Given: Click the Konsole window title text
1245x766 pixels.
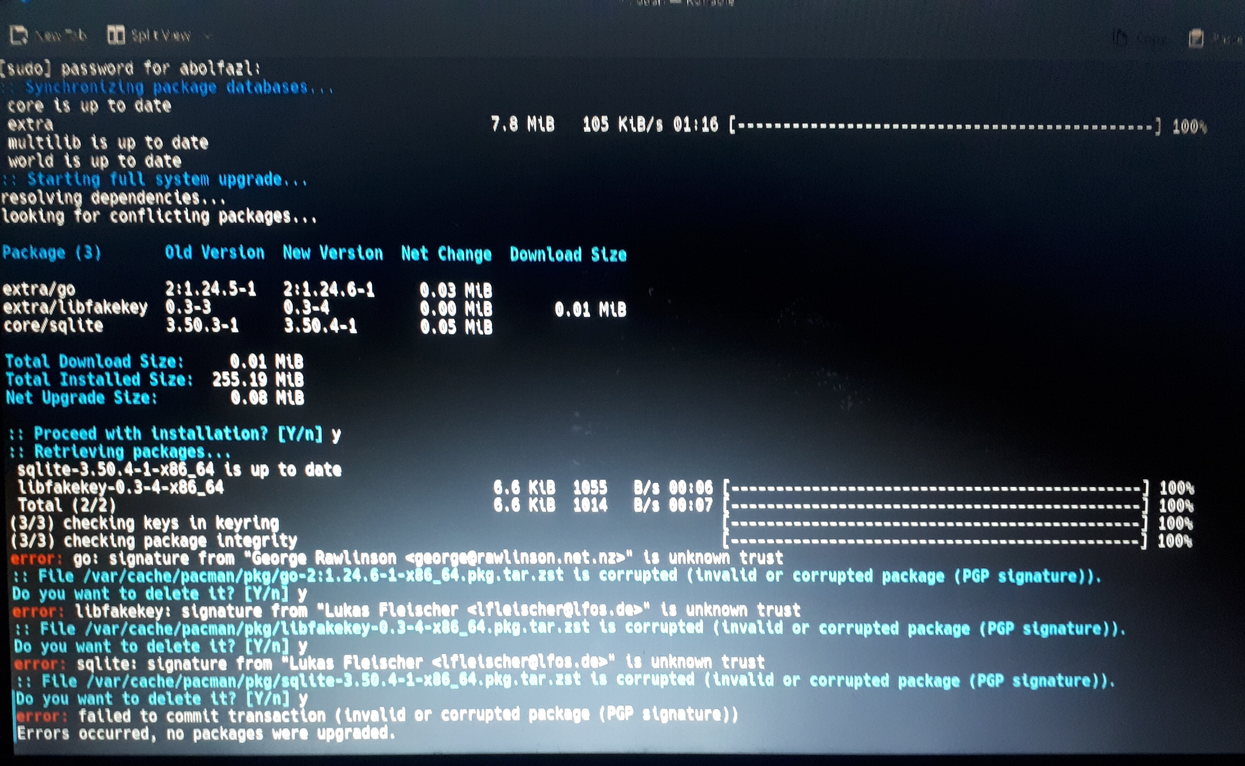Looking at the screenshot, I should [x=684, y=3].
